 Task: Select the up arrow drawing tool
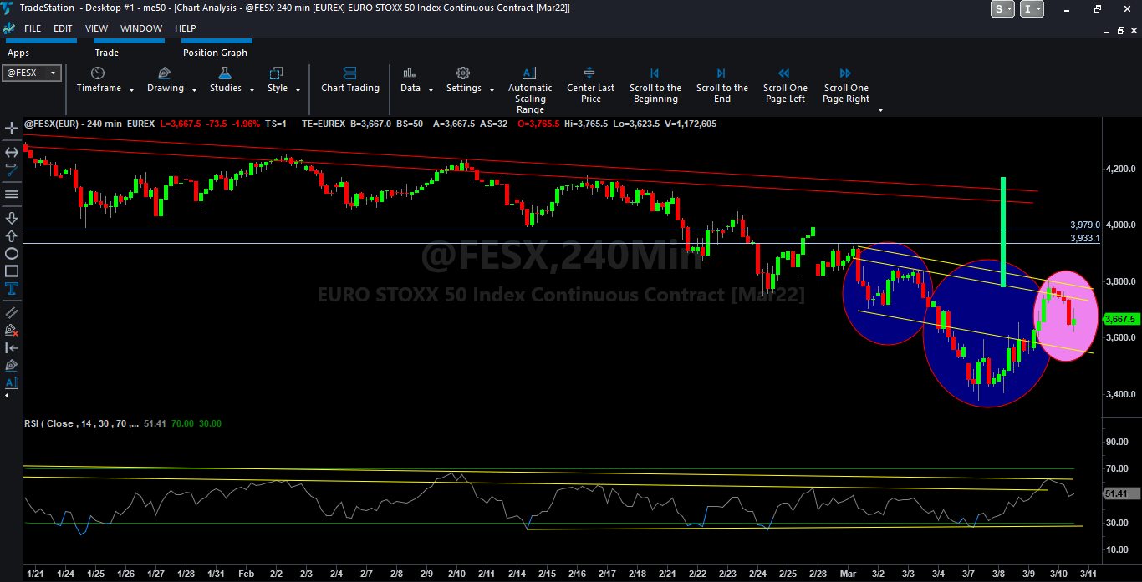tap(12, 236)
